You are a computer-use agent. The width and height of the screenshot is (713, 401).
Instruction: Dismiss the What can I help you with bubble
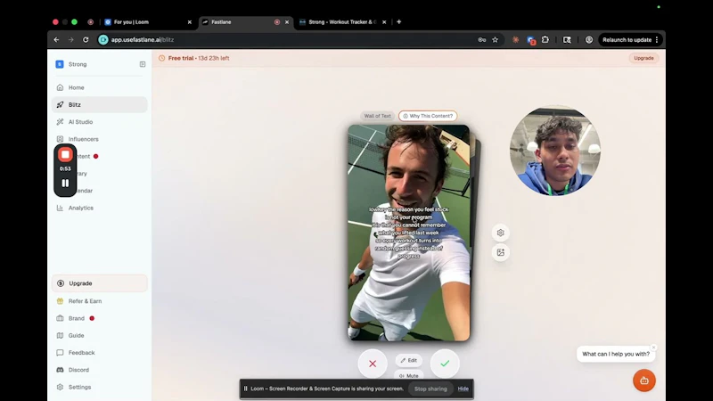pos(653,348)
